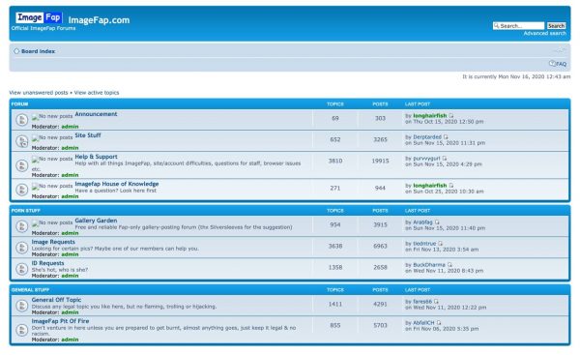View latest post icon beside longhairfish in Announcement
The image size is (580, 355).
[x=451, y=115]
